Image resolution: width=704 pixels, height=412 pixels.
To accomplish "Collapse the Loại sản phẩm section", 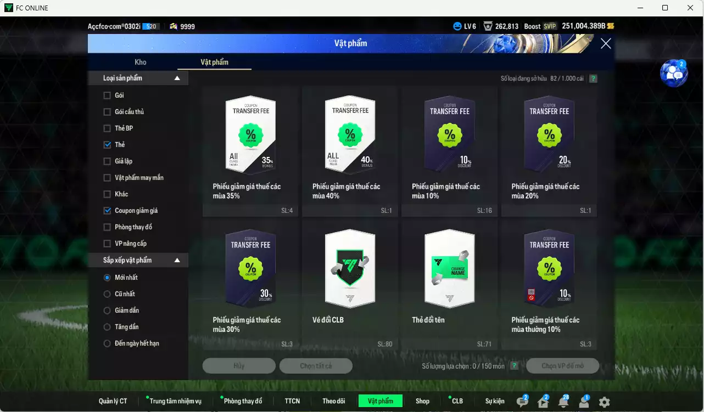I will click(177, 78).
